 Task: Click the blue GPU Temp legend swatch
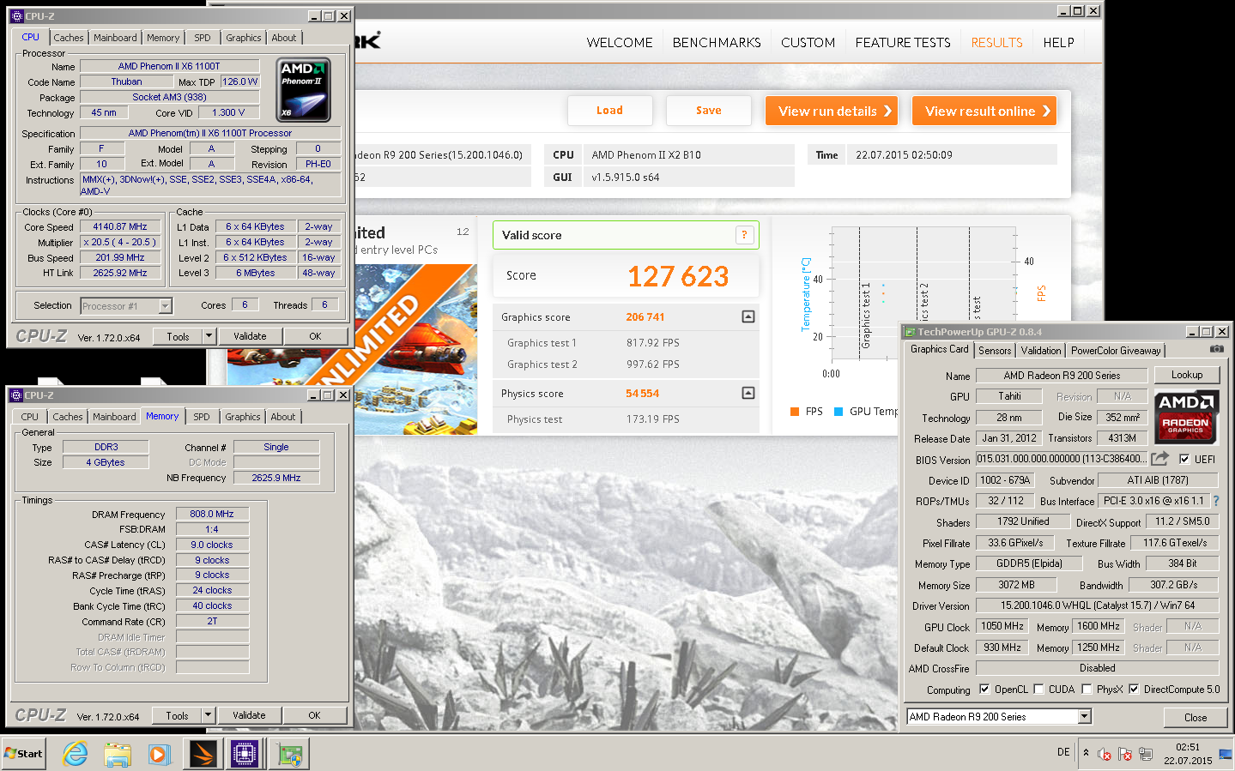[838, 412]
